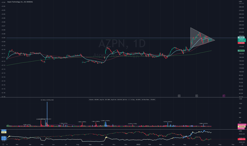The height and width of the screenshot is (146, 247).
Task: Click the earnings marker under early June
Action: pyautogui.click(x=197, y=96)
